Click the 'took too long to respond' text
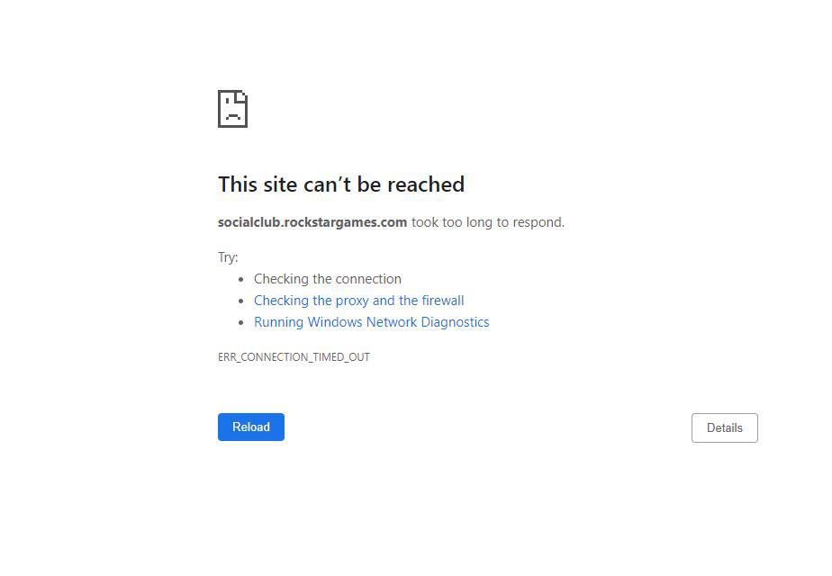 [488, 222]
